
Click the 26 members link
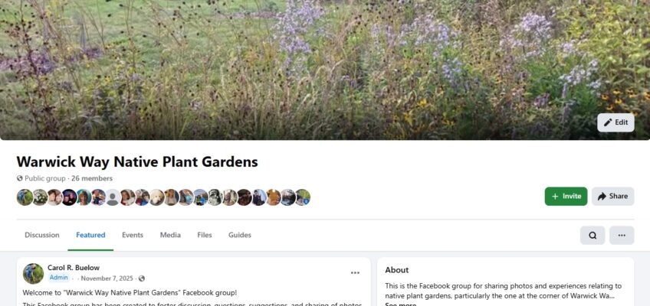[92, 179]
